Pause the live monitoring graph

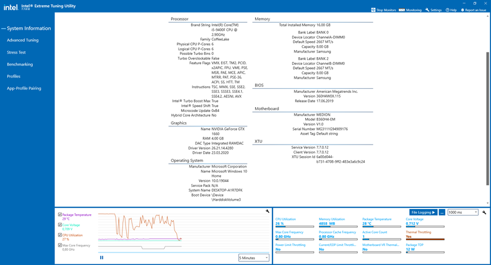tap(102, 257)
